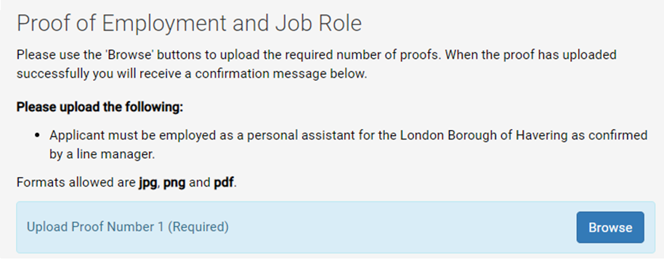Image resolution: width=664 pixels, height=268 pixels.
Task: Select the Upload Proof Number 1 label
Action: 127,227
